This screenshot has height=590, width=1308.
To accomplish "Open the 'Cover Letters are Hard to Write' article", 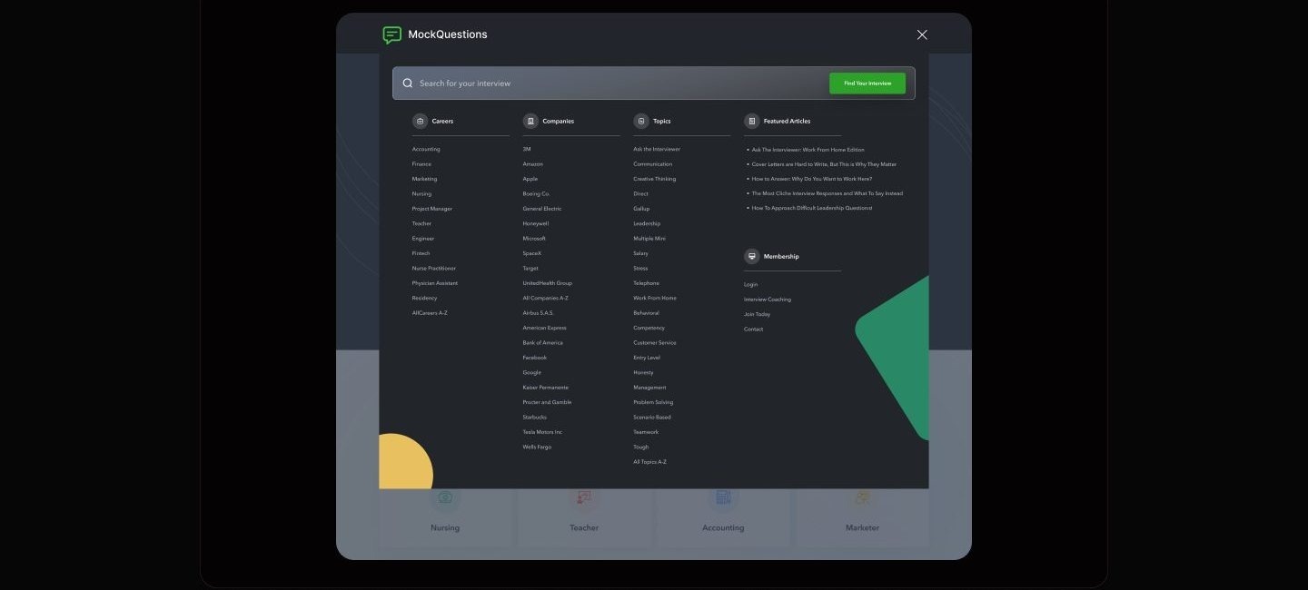I will tap(824, 164).
